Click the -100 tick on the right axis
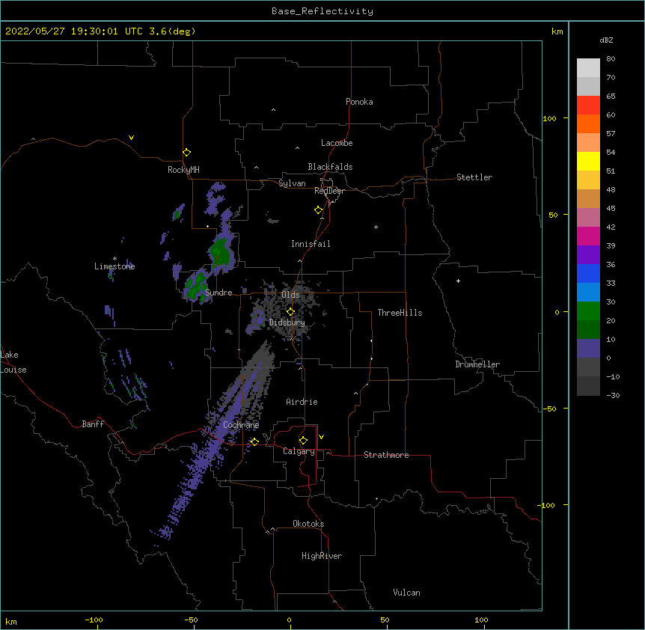Image resolution: width=645 pixels, height=630 pixels. [x=546, y=505]
